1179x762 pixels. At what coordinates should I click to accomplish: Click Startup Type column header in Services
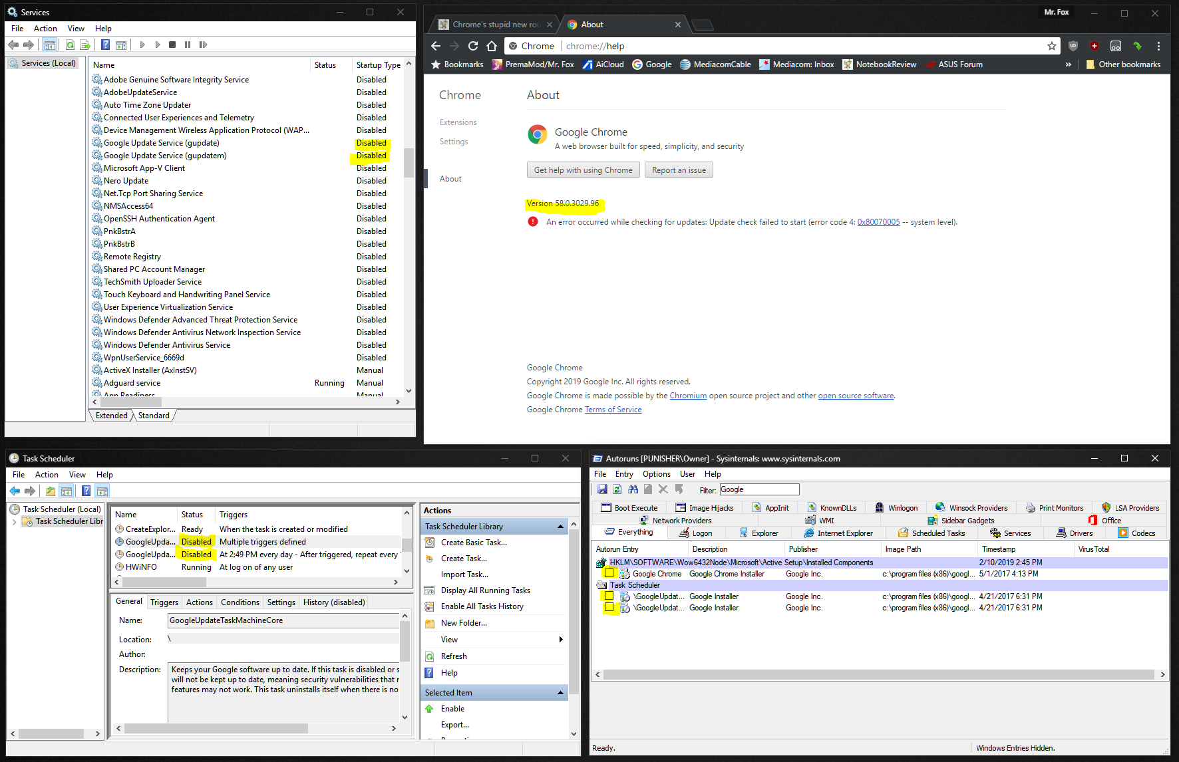[x=379, y=65]
